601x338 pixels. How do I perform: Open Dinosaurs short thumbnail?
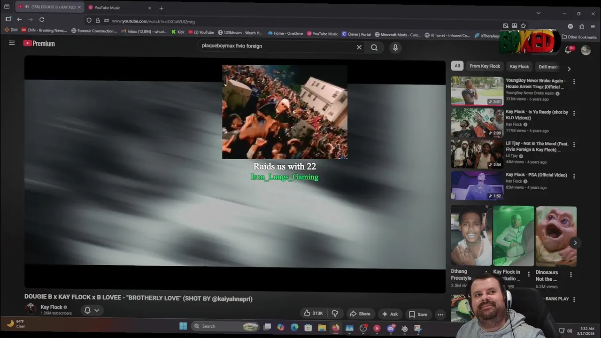tap(556, 236)
